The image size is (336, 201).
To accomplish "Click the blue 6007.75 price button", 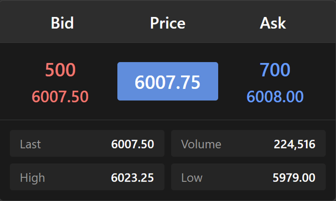I will [167, 81].
